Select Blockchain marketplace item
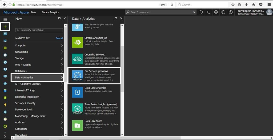The height and width of the screenshot is (140, 273). (37, 135)
